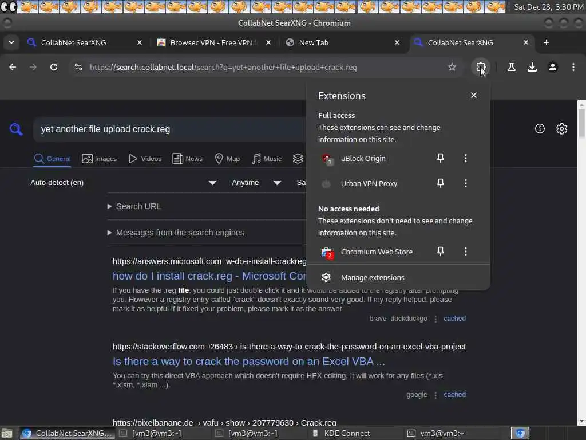
Task: Click the clock showing Sat Dec 28
Action: (548, 7)
